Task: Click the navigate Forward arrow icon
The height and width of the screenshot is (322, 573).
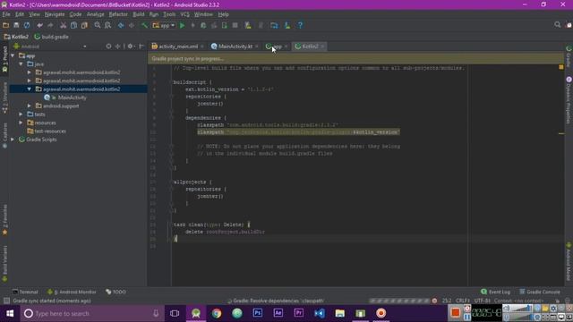Action: [x=132, y=25]
